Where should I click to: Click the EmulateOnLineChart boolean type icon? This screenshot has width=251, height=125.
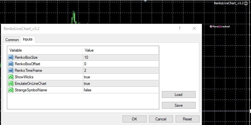tap(11, 84)
